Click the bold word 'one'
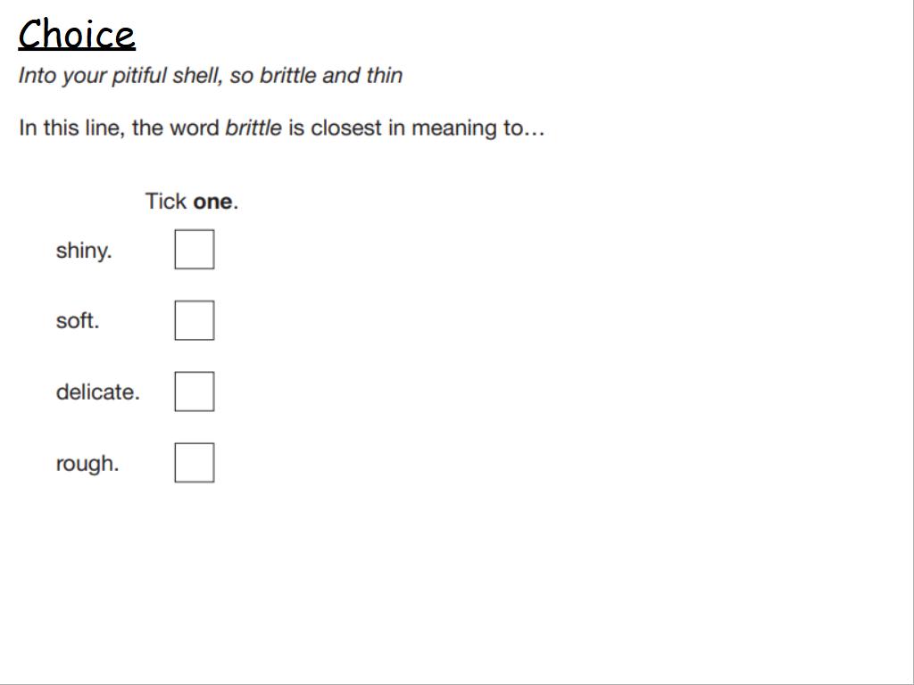 pyautogui.click(x=212, y=202)
